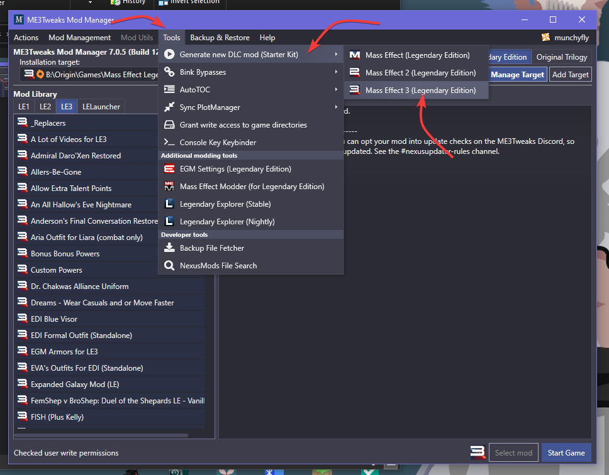Choose Mass Effect 3 (Legendary Edition) starter kit
The height and width of the screenshot is (475, 609).
click(416, 90)
